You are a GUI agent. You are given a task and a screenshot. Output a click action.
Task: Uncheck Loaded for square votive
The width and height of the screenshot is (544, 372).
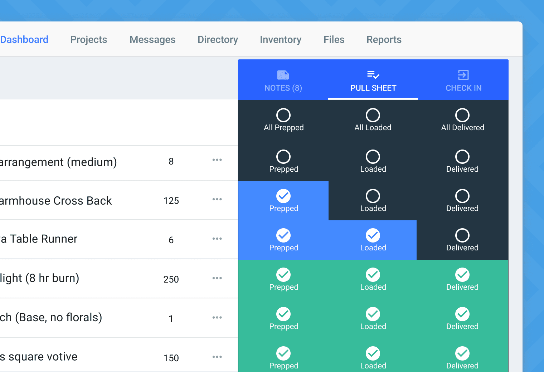click(x=373, y=353)
